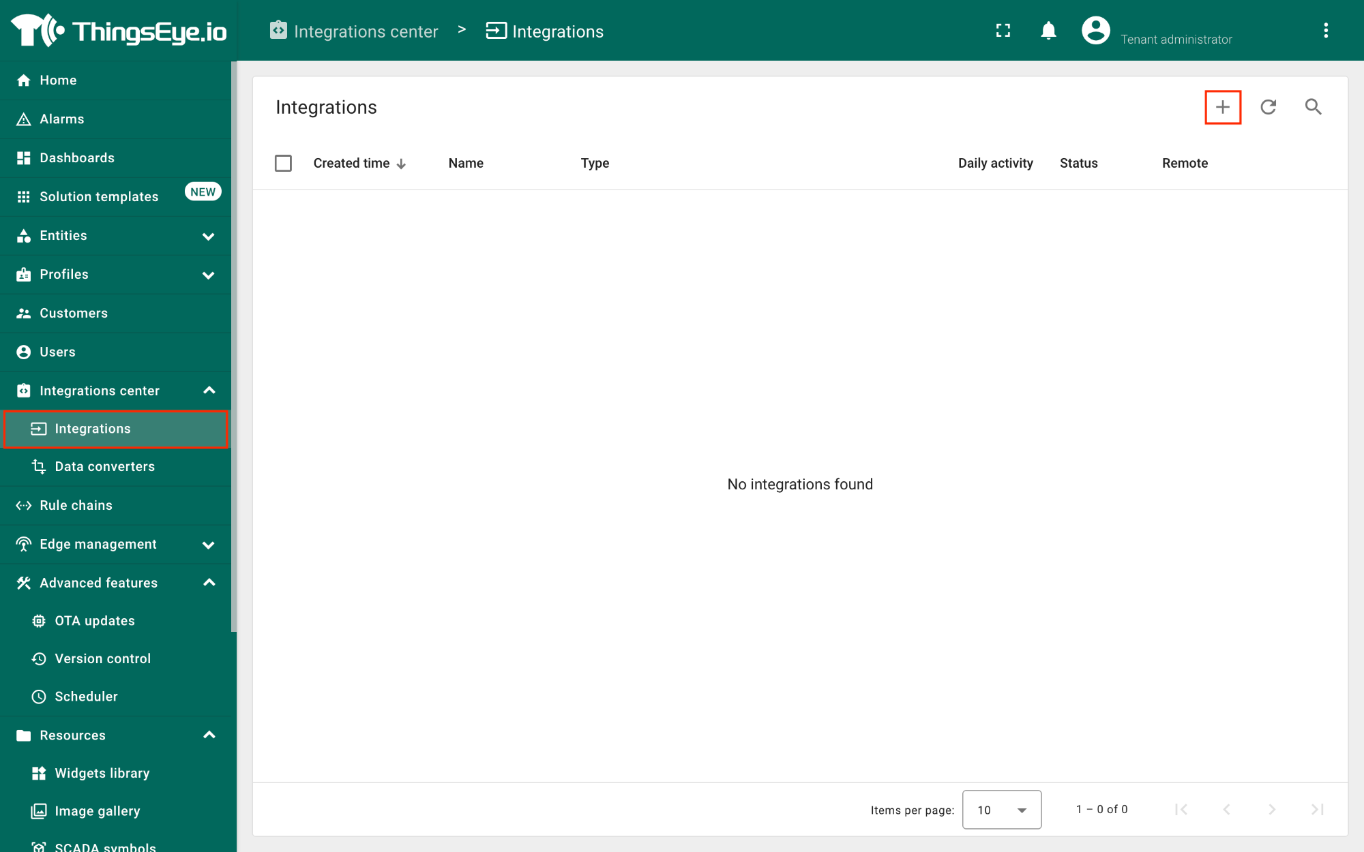The height and width of the screenshot is (852, 1364).
Task: Click the fullscreen expand icon
Action: pos(1003,29)
